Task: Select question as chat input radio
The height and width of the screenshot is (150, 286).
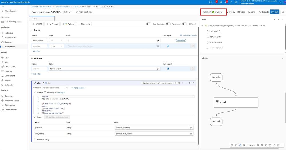Action: (168, 46)
